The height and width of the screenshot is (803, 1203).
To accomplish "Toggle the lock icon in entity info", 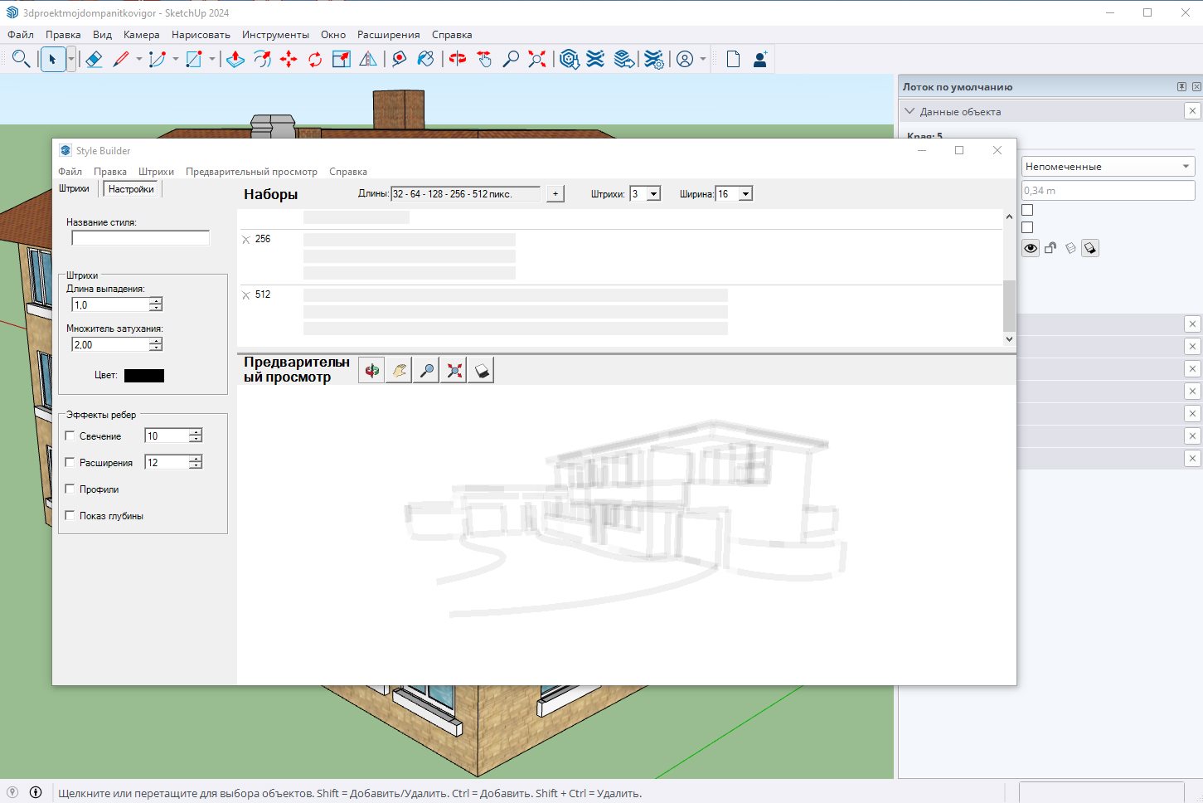I will point(1050,248).
